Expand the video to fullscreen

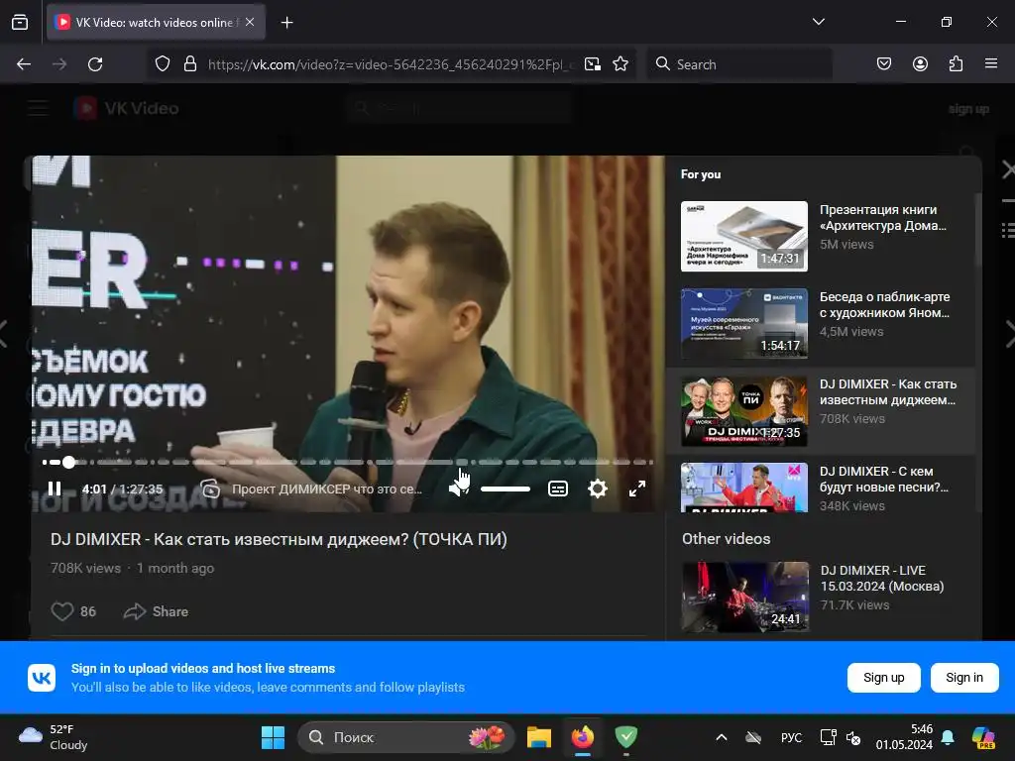[637, 489]
